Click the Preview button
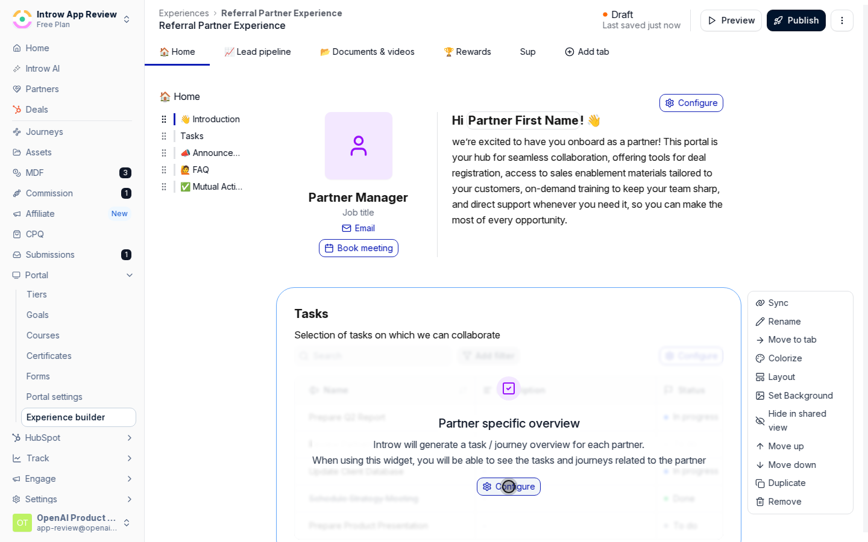Viewport: 868px width, 542px height. click(x=731, y=20)
